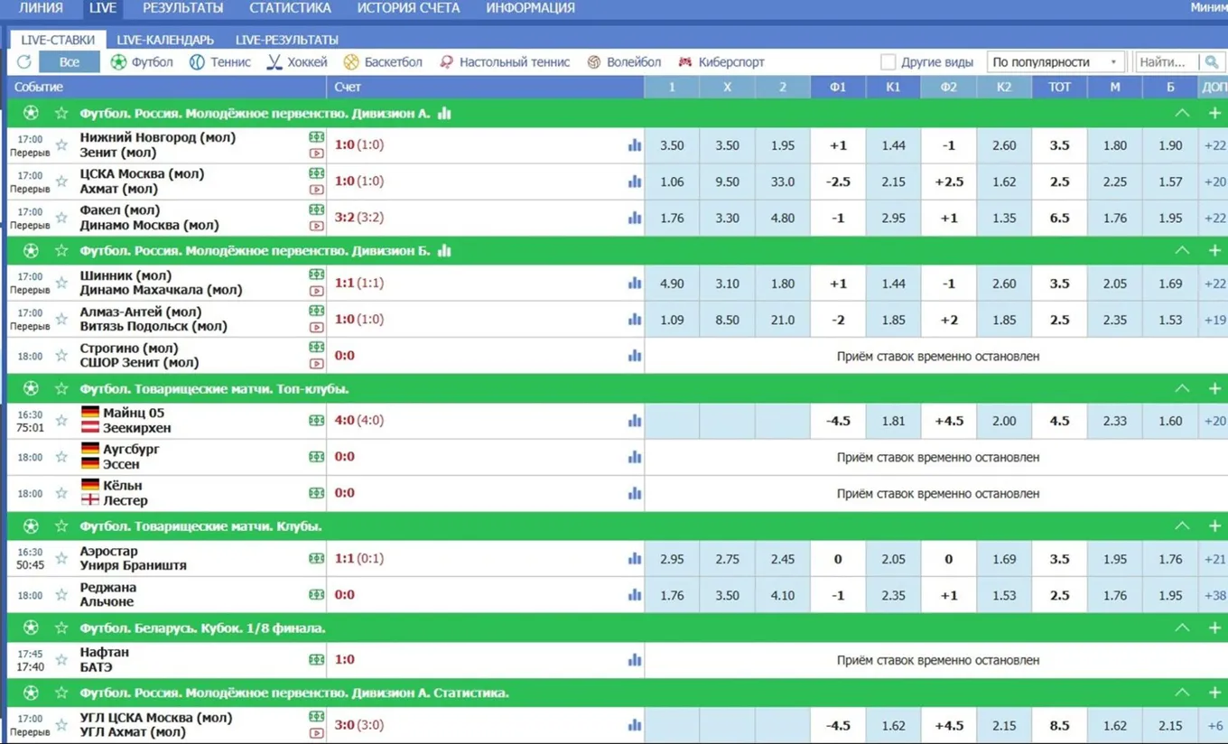The height and width of the screenshot is (744, 1228).
Task: Open video stream icon for Шинник (мол) match
Action: (316, 291)
